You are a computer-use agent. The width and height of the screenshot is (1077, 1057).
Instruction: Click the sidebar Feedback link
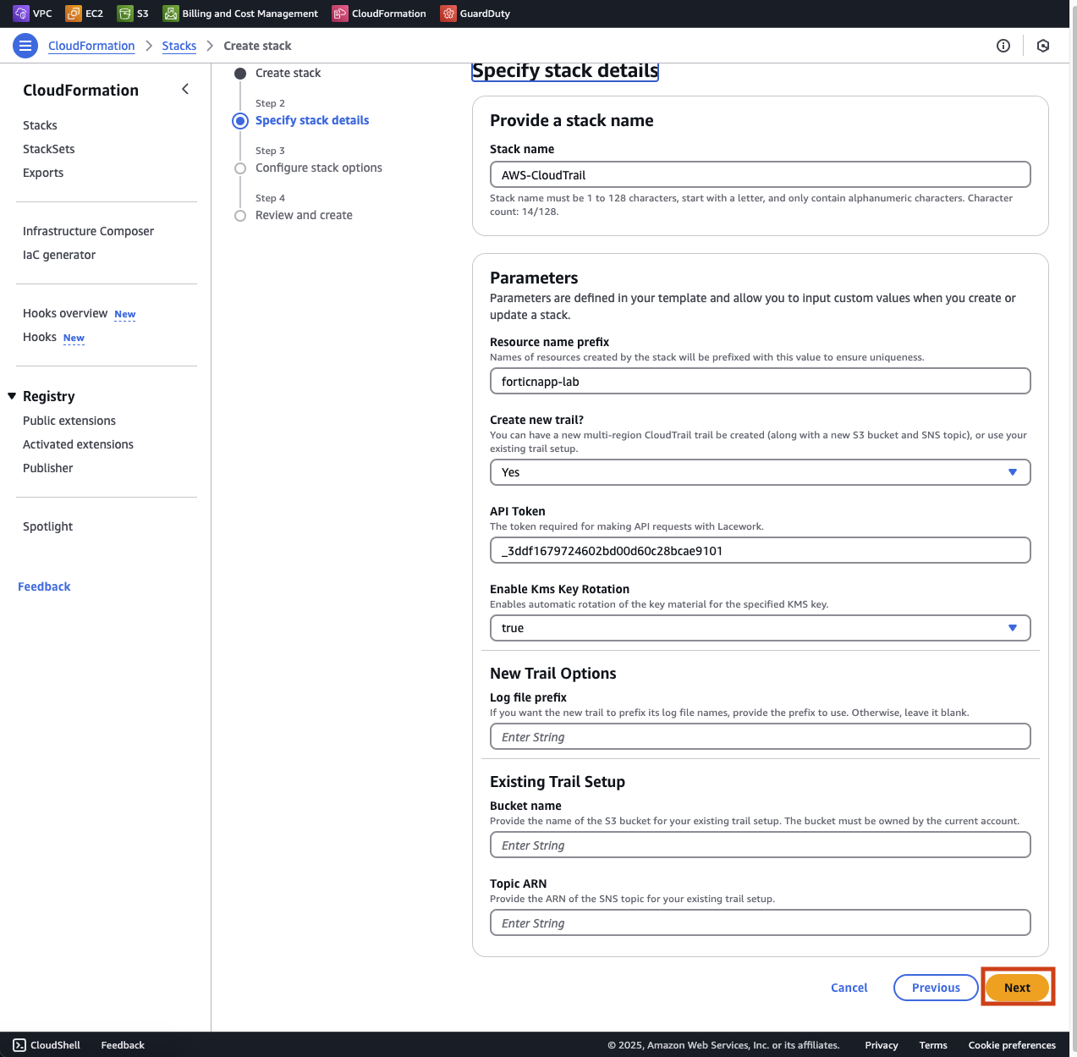(44, 586)
